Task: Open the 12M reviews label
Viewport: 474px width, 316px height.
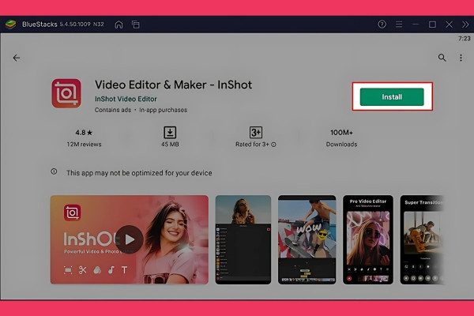Action: pyautogui.click(x=84, y=145)
